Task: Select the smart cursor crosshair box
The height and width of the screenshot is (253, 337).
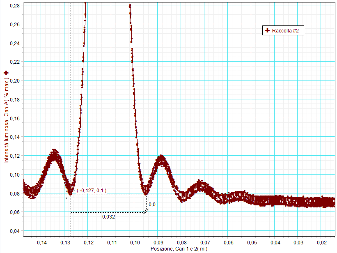Action: point(71,195)
